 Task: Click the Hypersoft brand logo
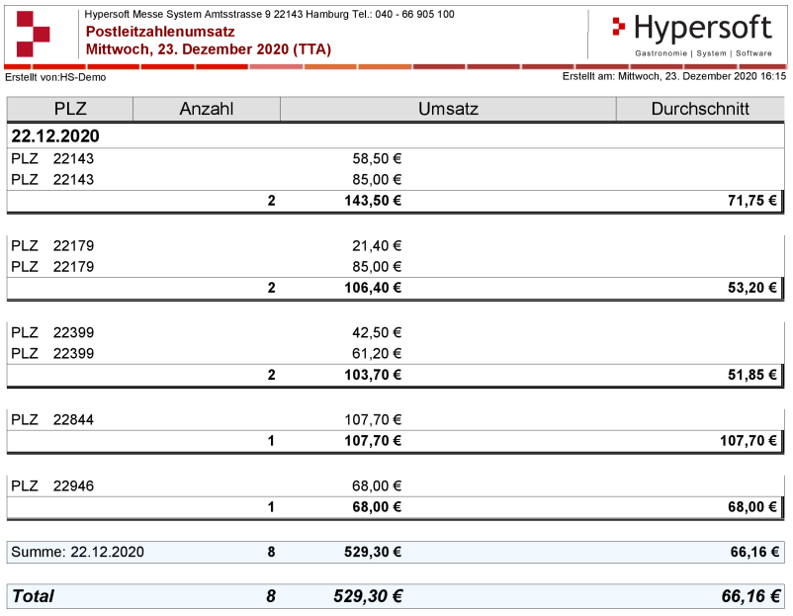pos(692,35)
